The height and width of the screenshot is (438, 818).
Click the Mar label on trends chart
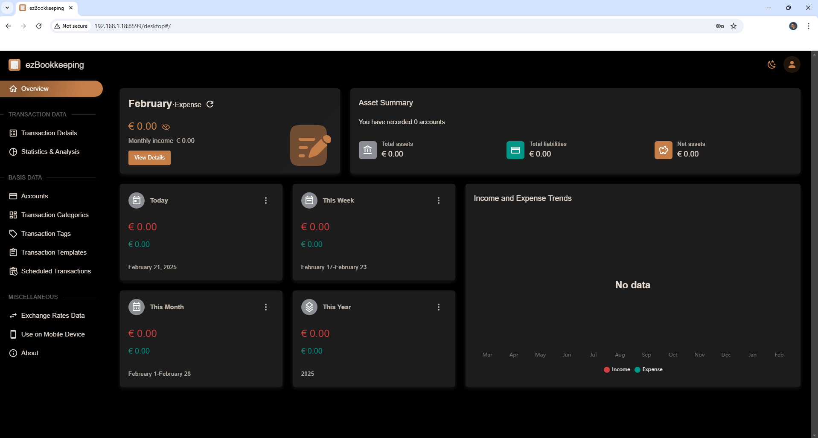[x=487, y=355]
